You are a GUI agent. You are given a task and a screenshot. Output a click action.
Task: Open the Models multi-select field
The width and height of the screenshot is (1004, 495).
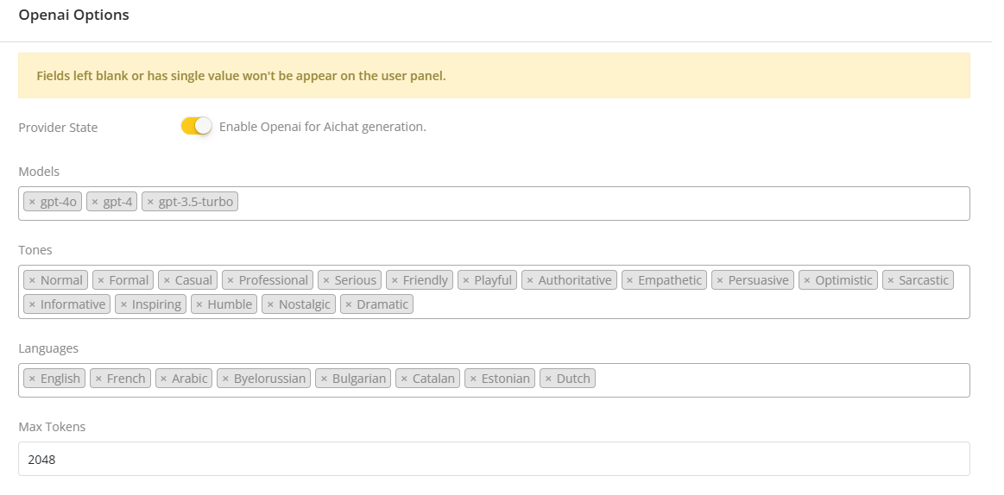coord(604,203)
